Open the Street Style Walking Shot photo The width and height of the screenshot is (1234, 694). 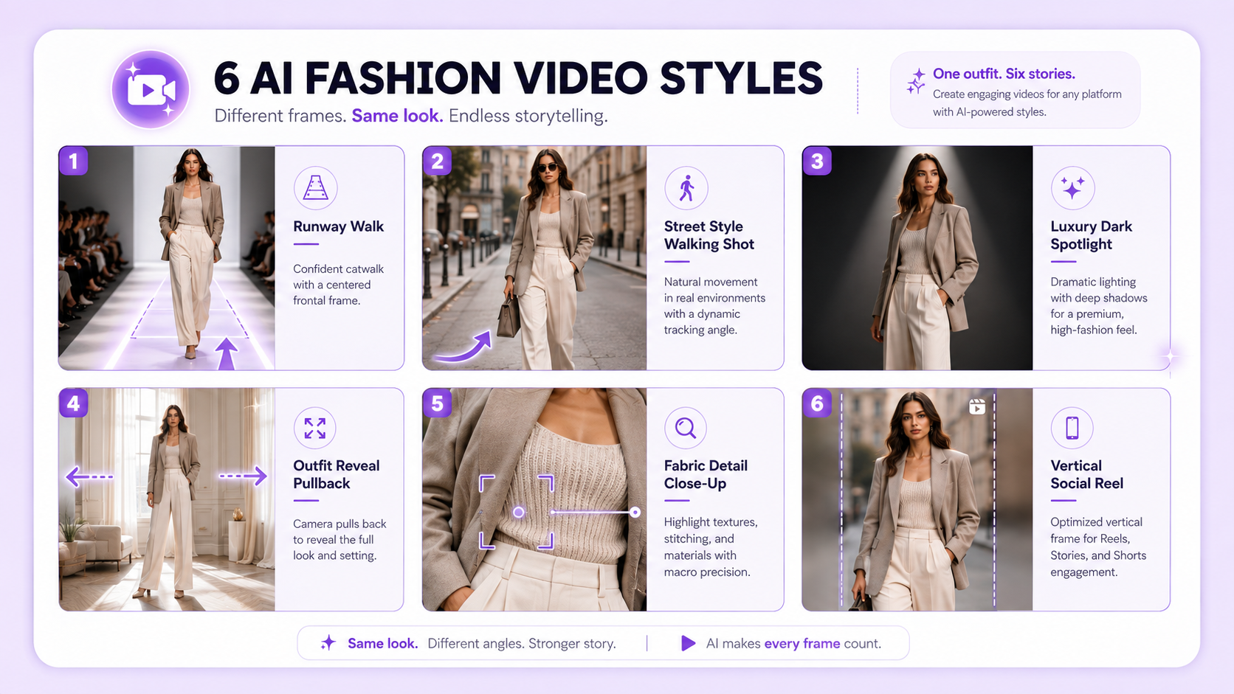pyautogui.click(x=534, y=258)
